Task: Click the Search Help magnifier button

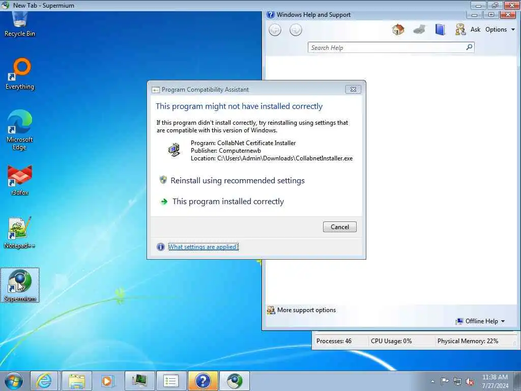Action: pyautogui.click(x=469, y=47)
